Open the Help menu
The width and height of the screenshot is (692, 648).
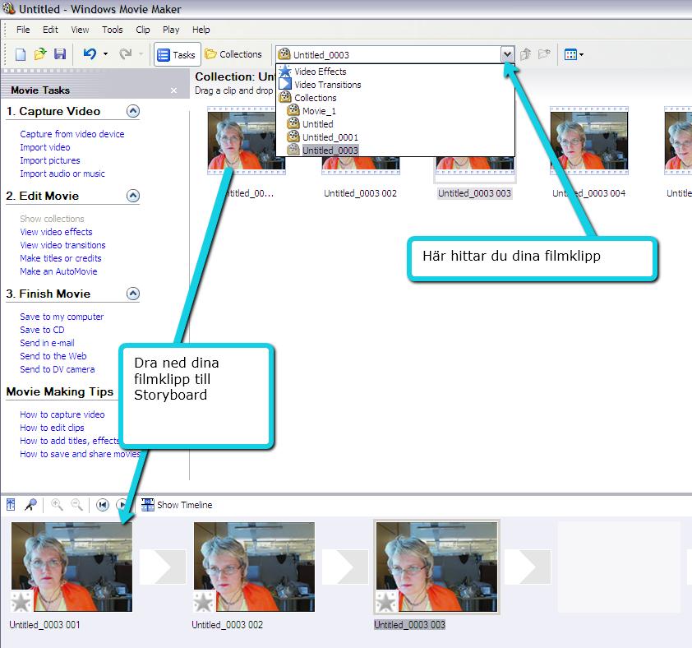click(201, 30)
